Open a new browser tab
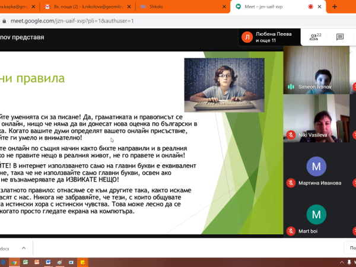356x267 pixels. tap(335, 7)
